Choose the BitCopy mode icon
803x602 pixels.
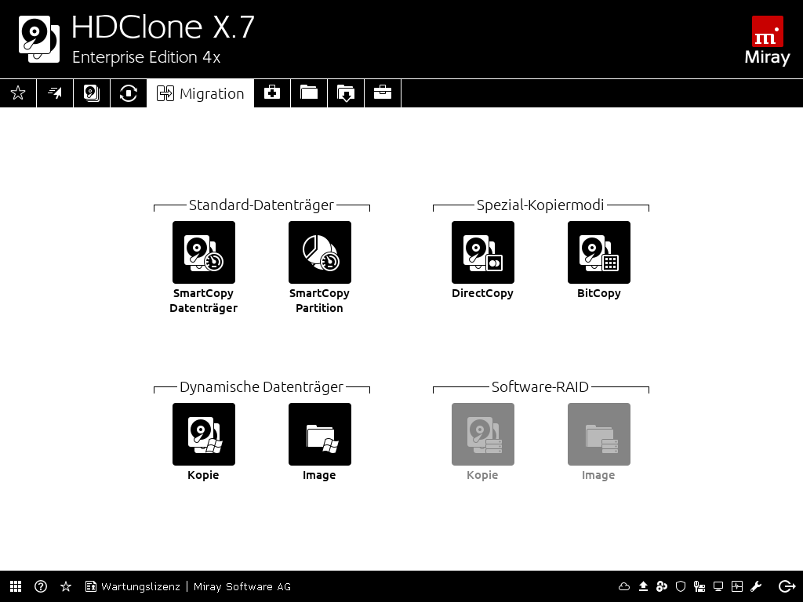pyautogui.click(x=599, y=252)
